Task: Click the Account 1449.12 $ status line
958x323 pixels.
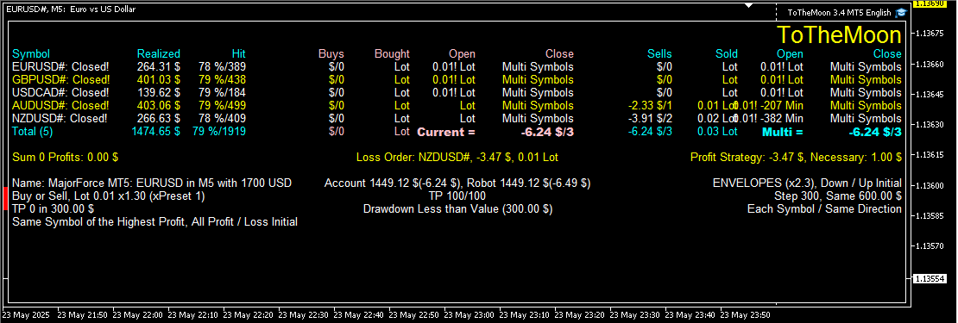Action: point(457,183)
